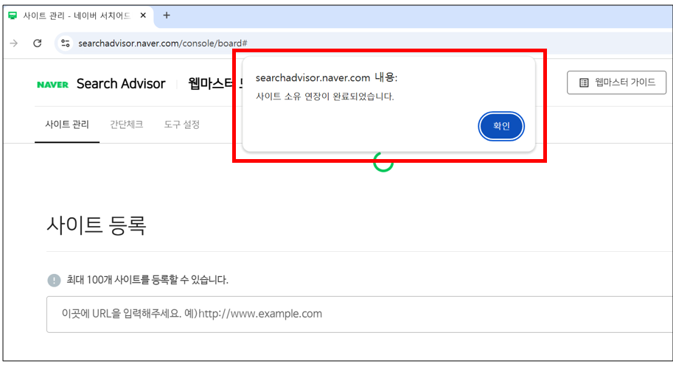Click the 확인 button in the alert dialog

[501, 126]
